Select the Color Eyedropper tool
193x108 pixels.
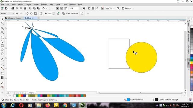2,83
